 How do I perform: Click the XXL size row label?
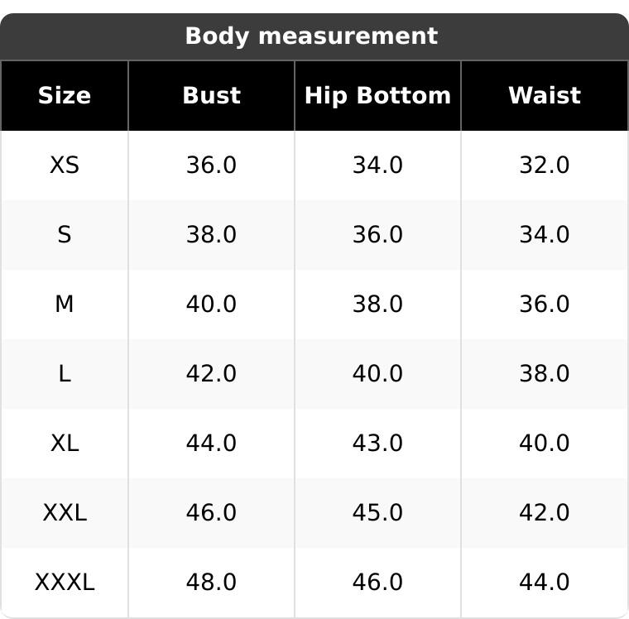coord(65,513)
